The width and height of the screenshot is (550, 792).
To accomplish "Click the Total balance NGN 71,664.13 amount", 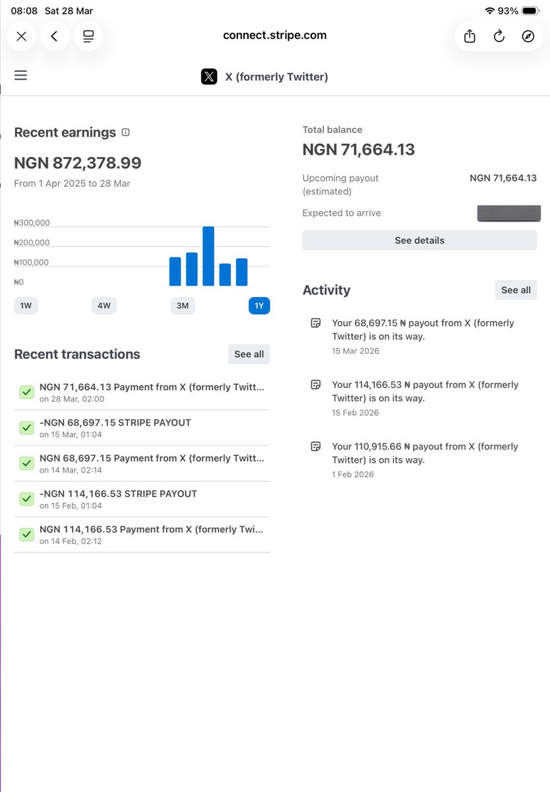I will click(359, 150).
